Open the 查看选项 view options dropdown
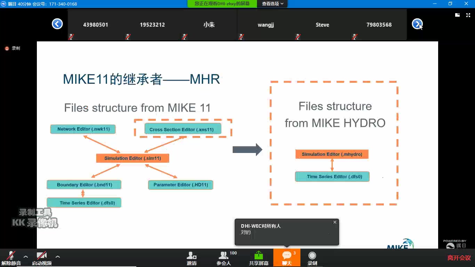475x267 pixels. tap(272, 4)
